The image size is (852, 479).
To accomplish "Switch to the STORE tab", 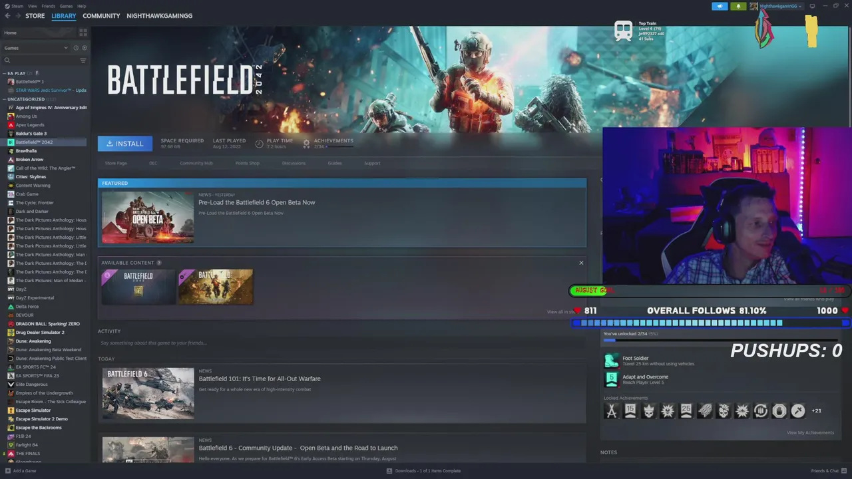I will pos(35,16).
